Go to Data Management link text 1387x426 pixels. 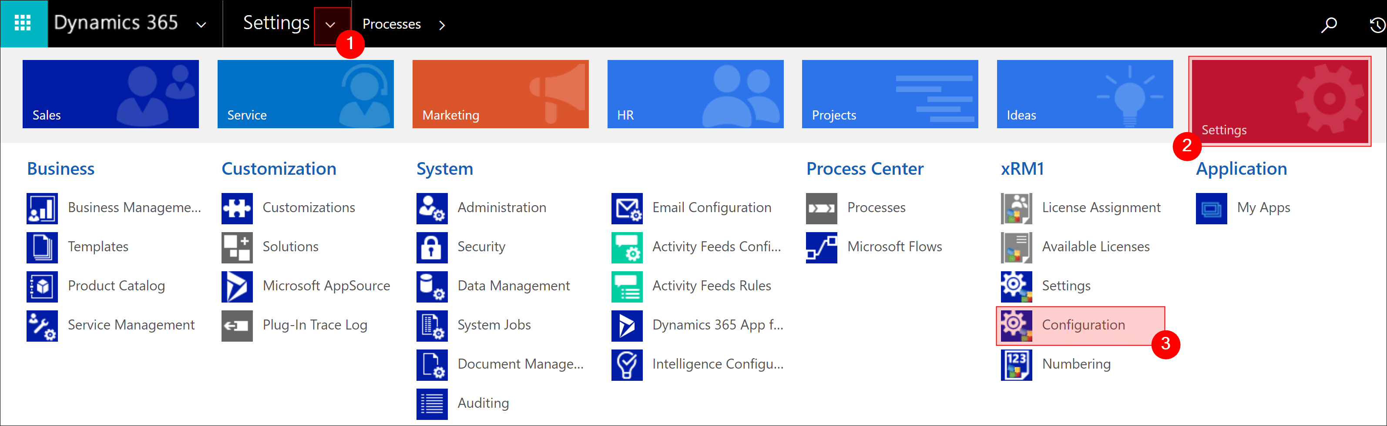[x=514, y=286]
